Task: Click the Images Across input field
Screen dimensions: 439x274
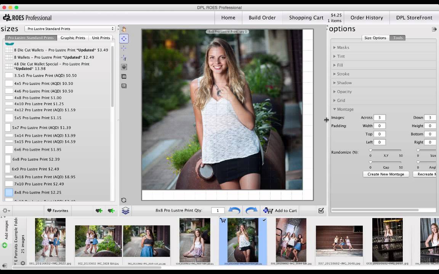Action: click(380, 118)
